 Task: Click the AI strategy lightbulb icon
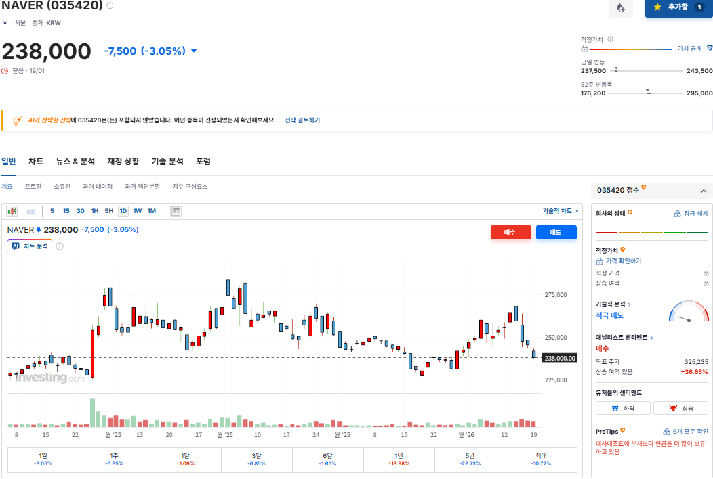click(17, 121)
